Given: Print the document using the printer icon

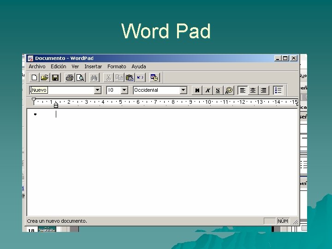Looking at the screenshot, I should point(70,77).
